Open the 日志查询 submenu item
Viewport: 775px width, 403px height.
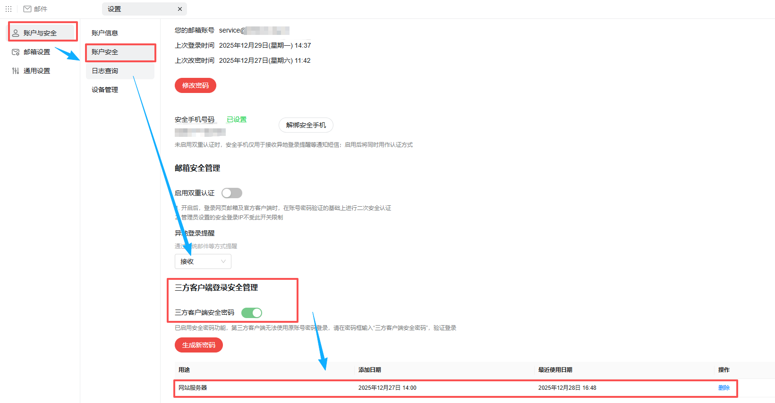[120, 71]
